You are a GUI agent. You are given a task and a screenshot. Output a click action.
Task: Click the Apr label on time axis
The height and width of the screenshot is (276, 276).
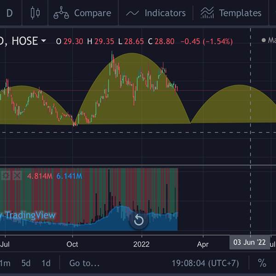pyautogui.click(x=203, y=244)
